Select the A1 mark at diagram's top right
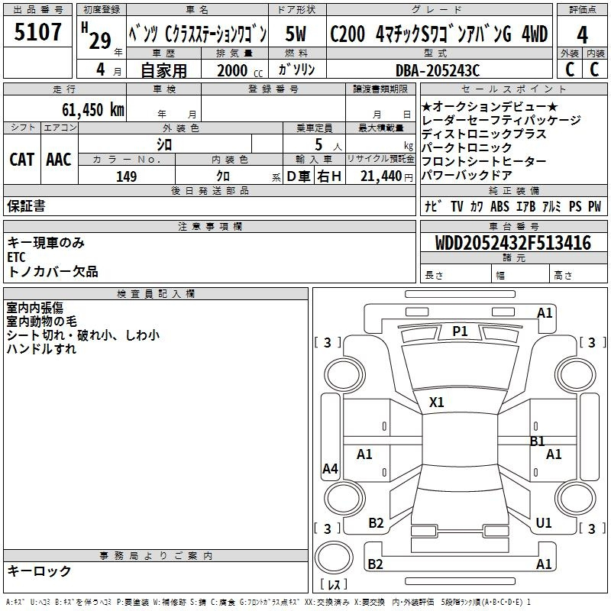 coord(545,312)
